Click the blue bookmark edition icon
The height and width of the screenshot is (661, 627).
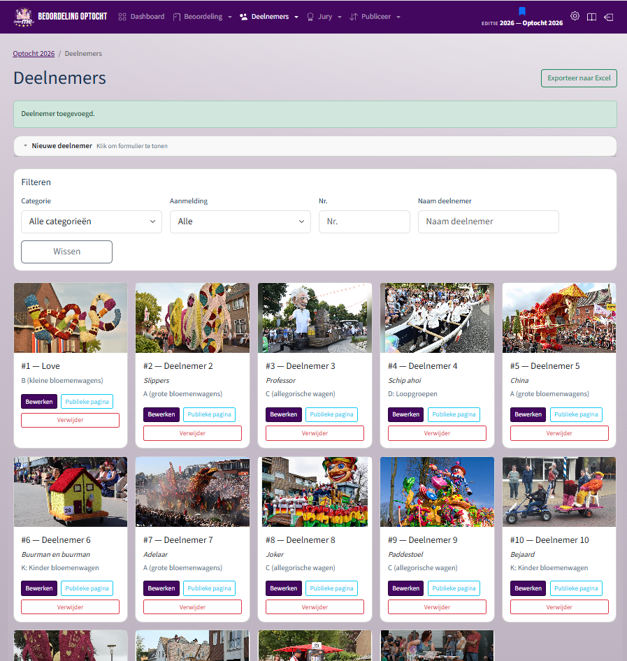click(x=522, y=11)
